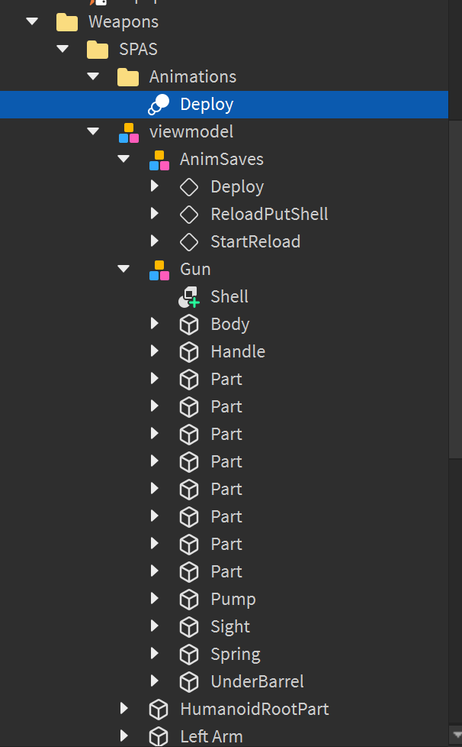Click the selected Deploy animation icon
Screen dimensions: 462x747
point(158,104)
